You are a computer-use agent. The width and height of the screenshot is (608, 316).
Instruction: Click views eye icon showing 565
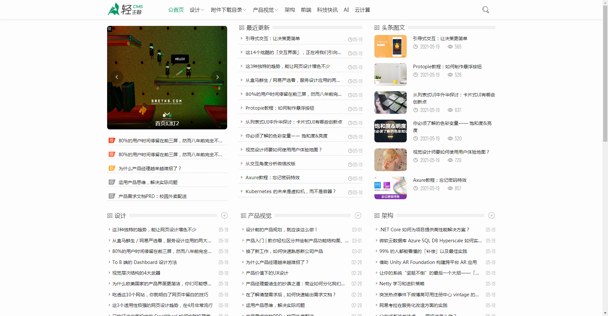450,47
